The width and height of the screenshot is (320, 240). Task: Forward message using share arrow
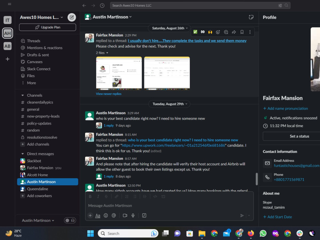pos(234,32)
